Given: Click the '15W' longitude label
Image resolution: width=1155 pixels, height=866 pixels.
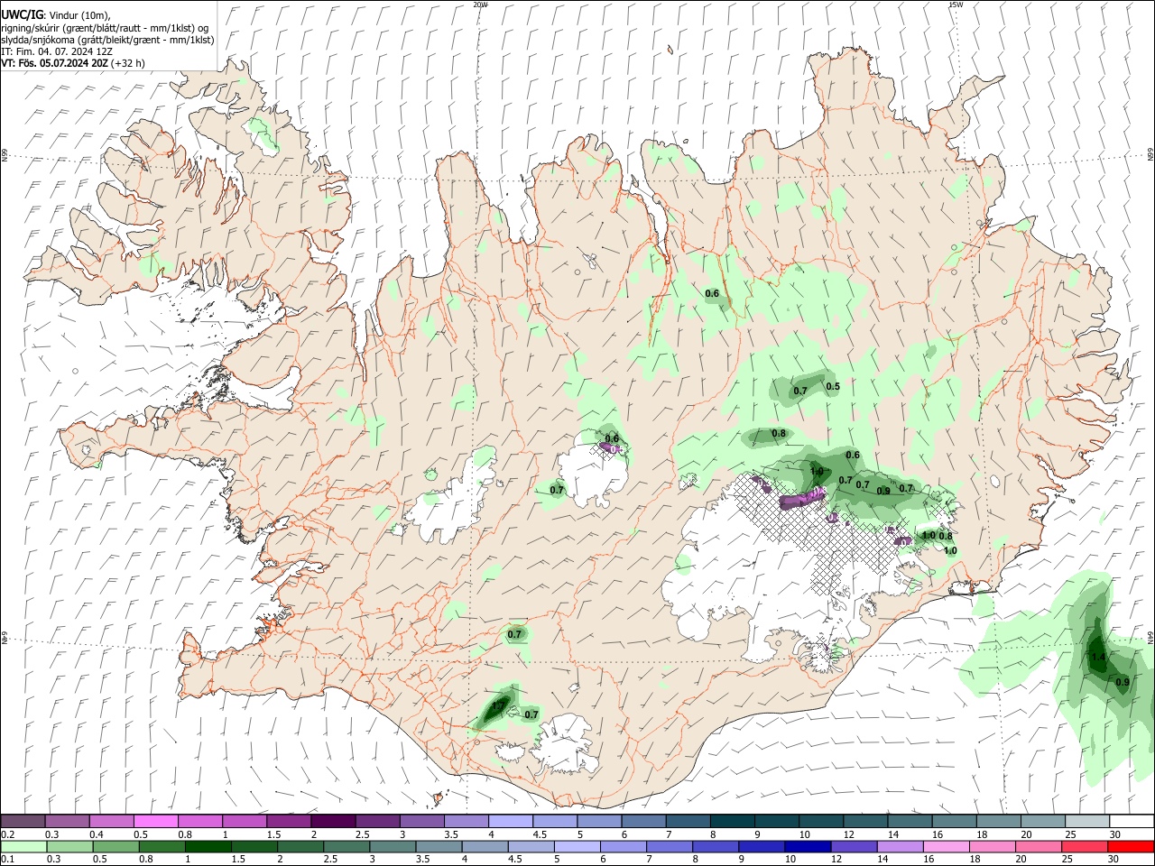Looking at the screenshot, I should [956, 5].
